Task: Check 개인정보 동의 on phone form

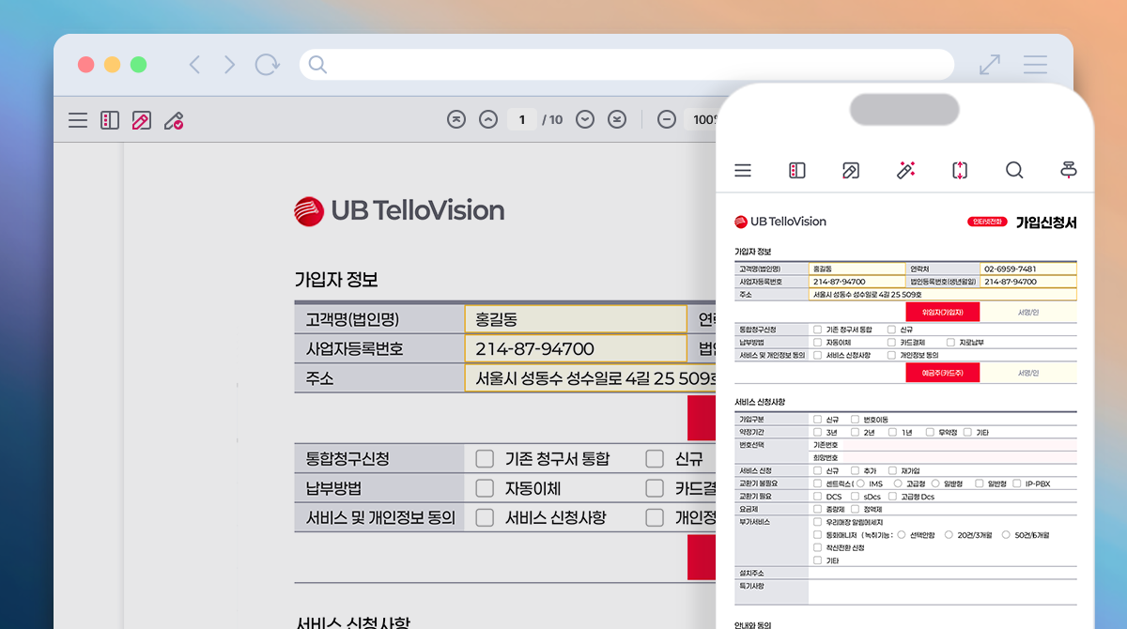Action: coord(891,356)
